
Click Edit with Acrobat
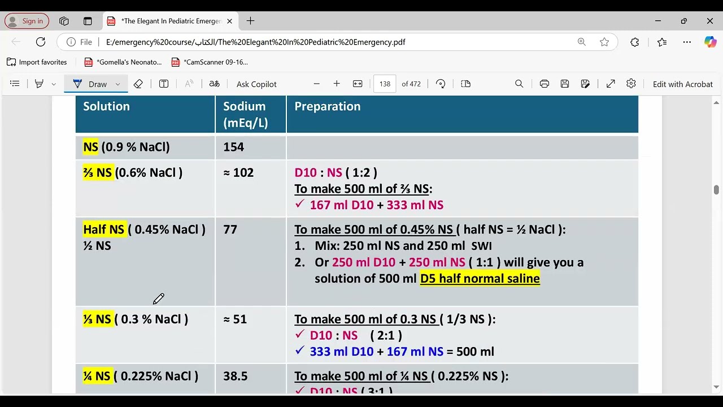[682, 84]
